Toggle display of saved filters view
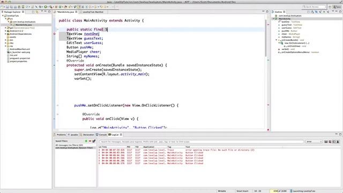 point(334,142)
